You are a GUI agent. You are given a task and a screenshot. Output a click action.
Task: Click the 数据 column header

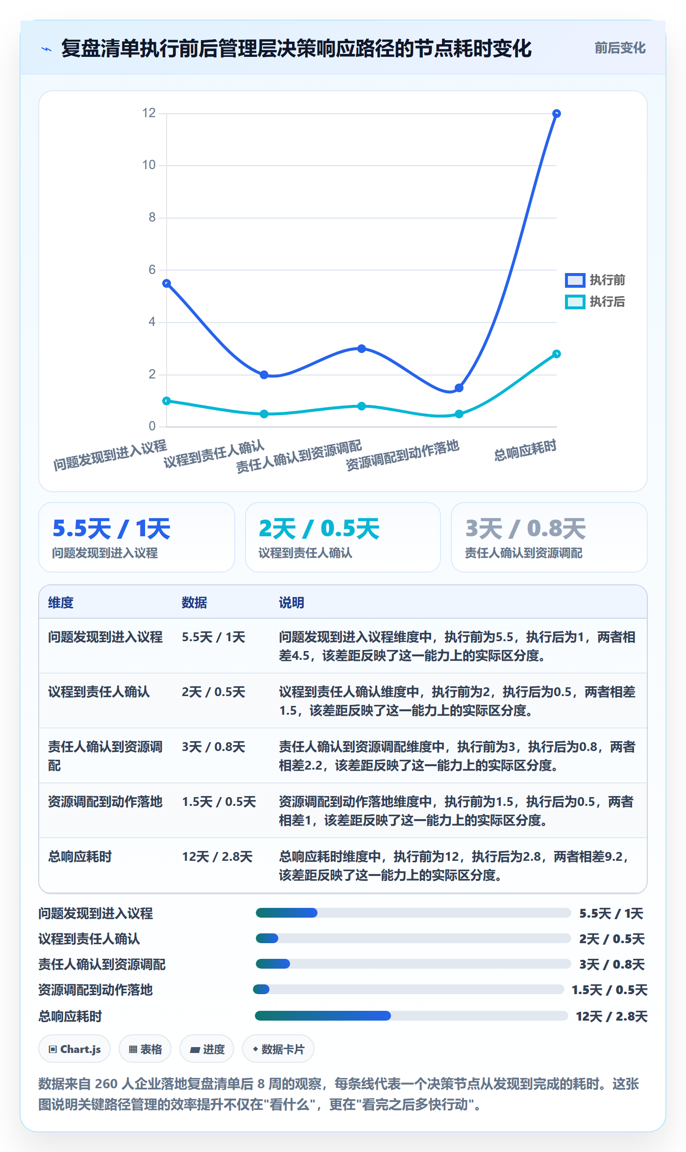click(195, 602)
